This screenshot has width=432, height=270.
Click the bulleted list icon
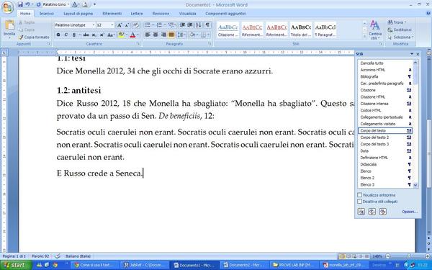[148, 25]
